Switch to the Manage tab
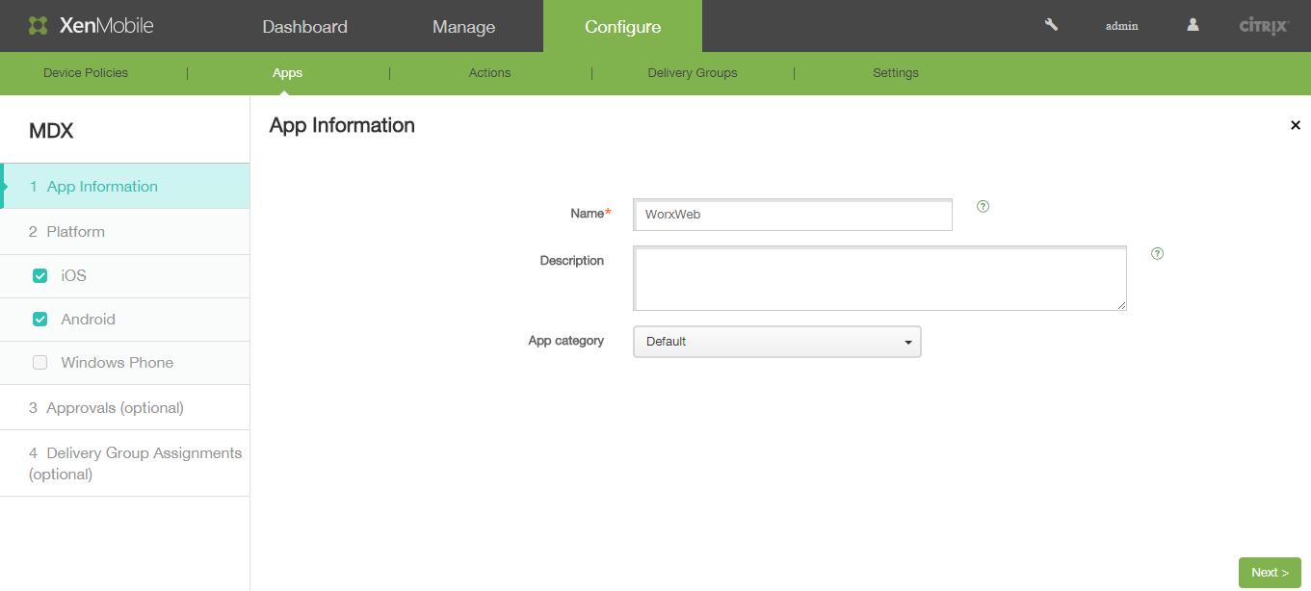The width and height of the screenshot is (1311, 591). coord(463,27)
